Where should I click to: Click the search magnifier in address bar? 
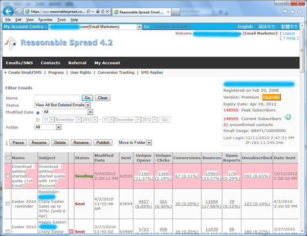[x=89, y=12]
